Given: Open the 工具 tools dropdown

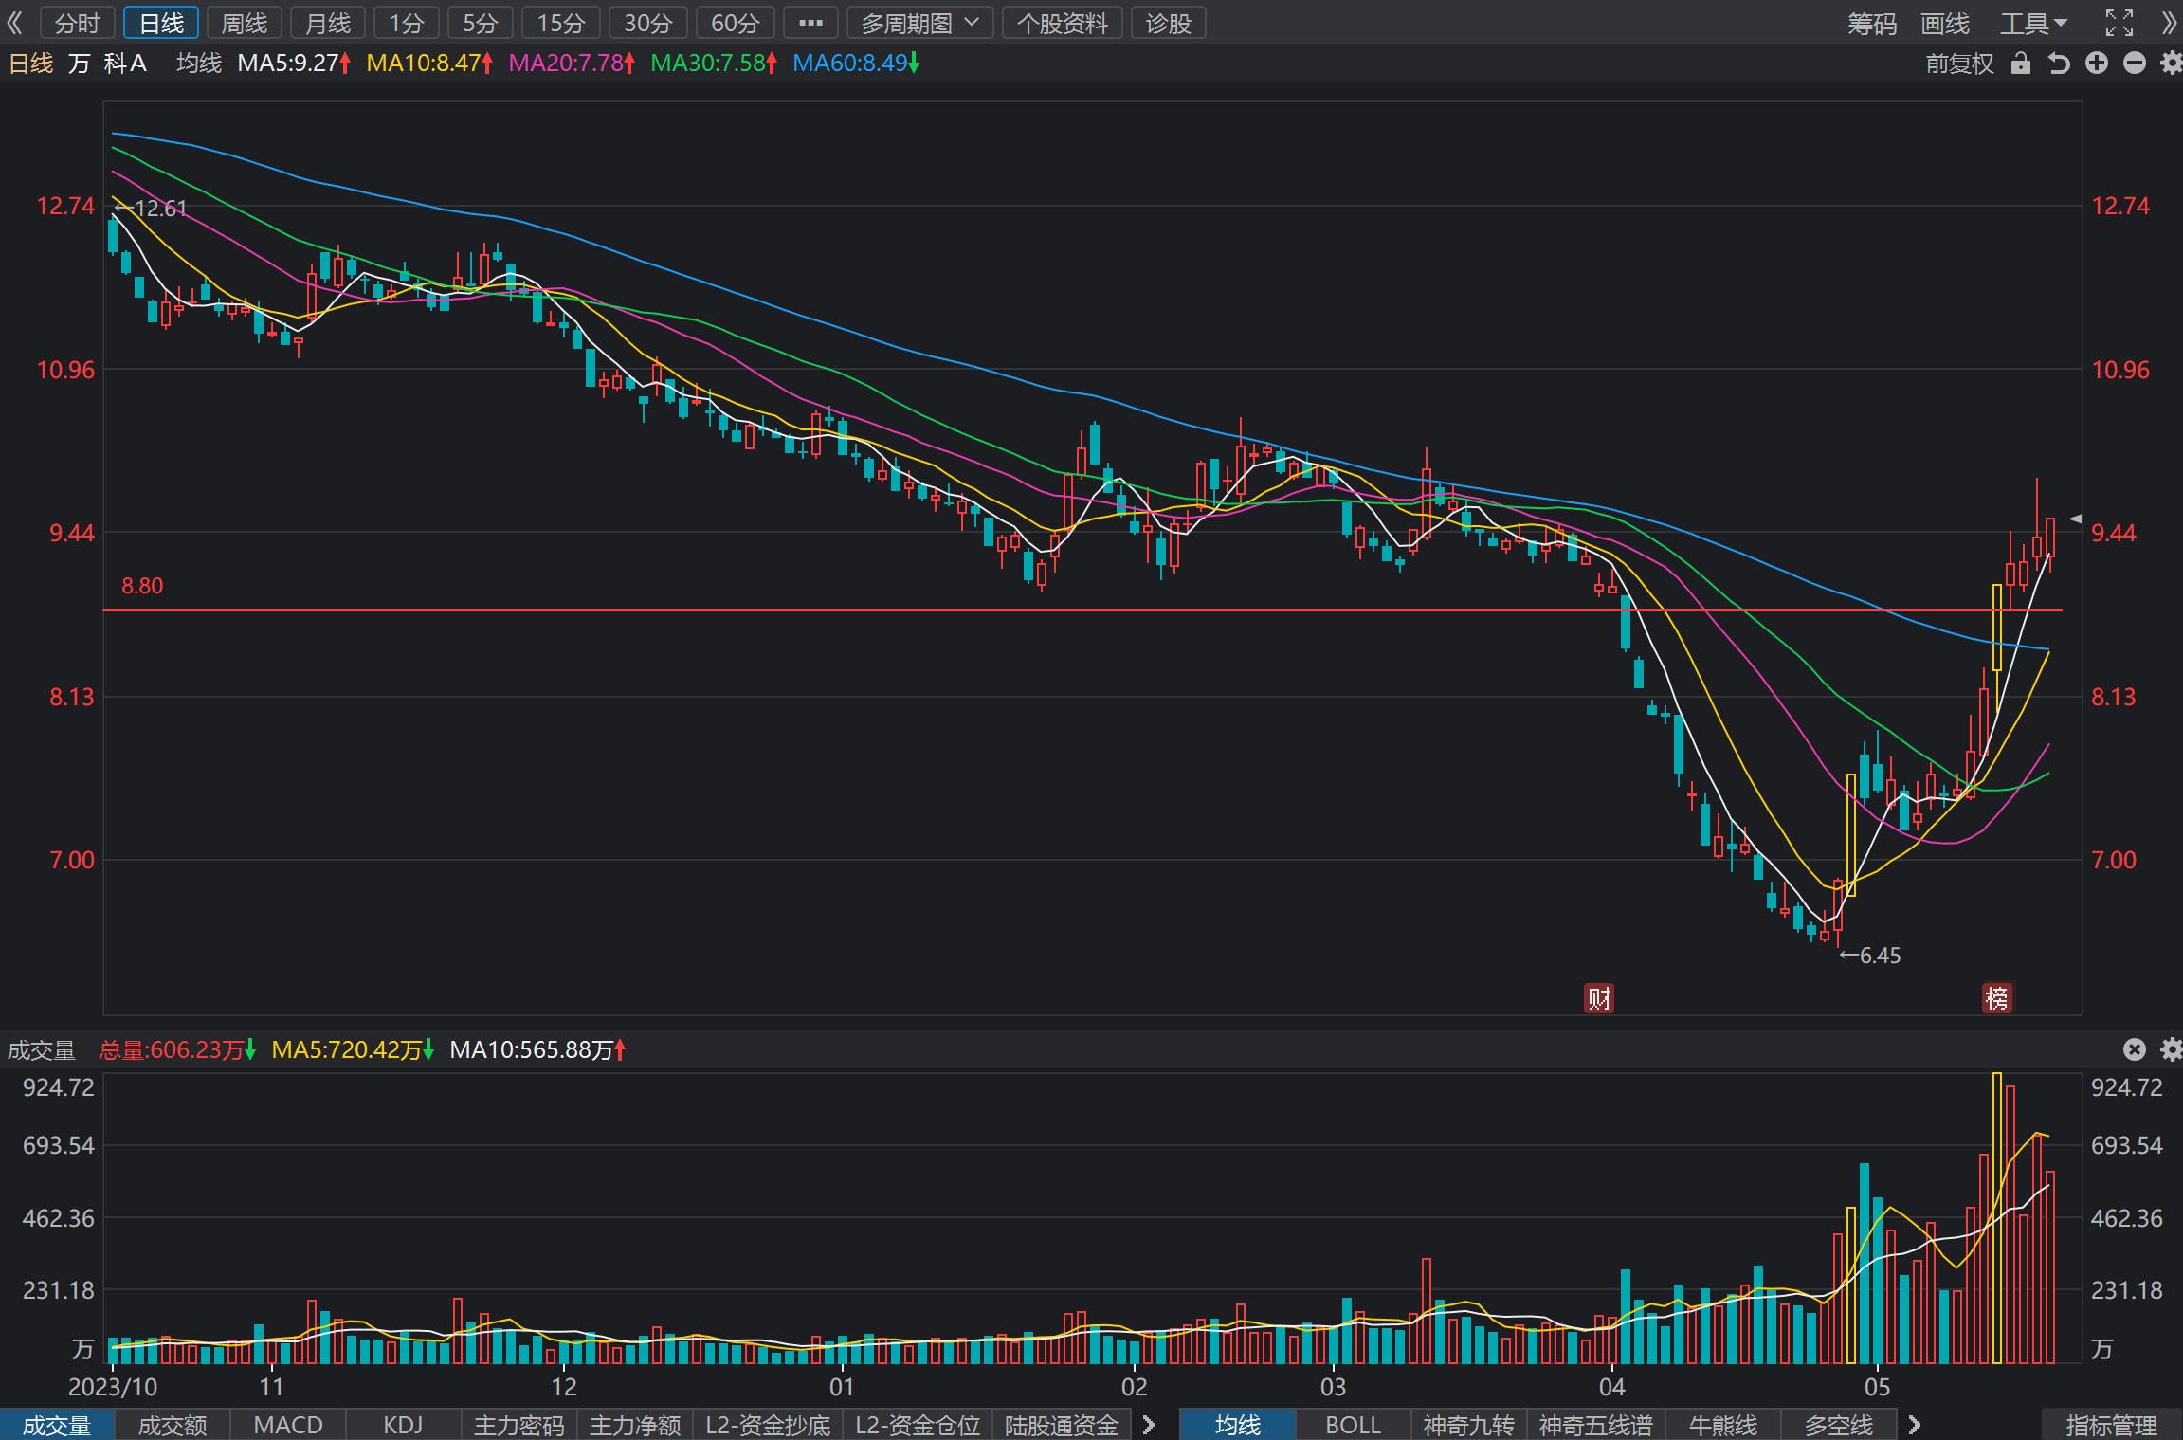Looking at the screenshot, I should 2033,23.
